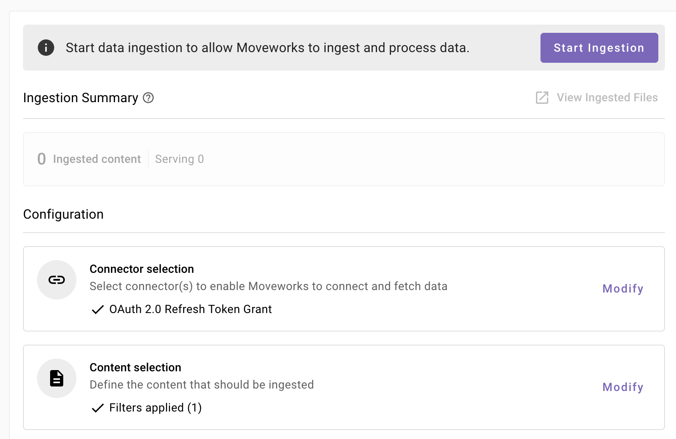Select the Serving 0 label
Image resolution: width=676 pixels, height=439 pixels.
coord(179,159)
